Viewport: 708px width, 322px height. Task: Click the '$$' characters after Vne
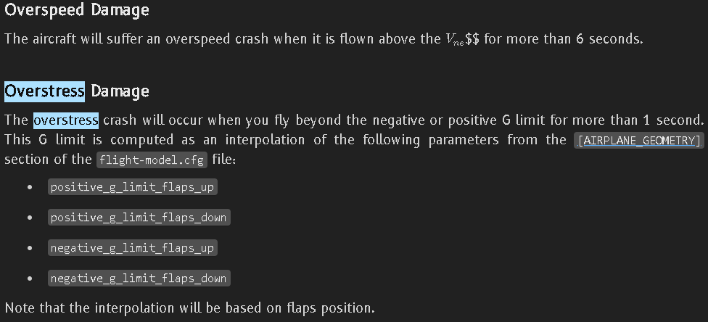tap(472, 38)
